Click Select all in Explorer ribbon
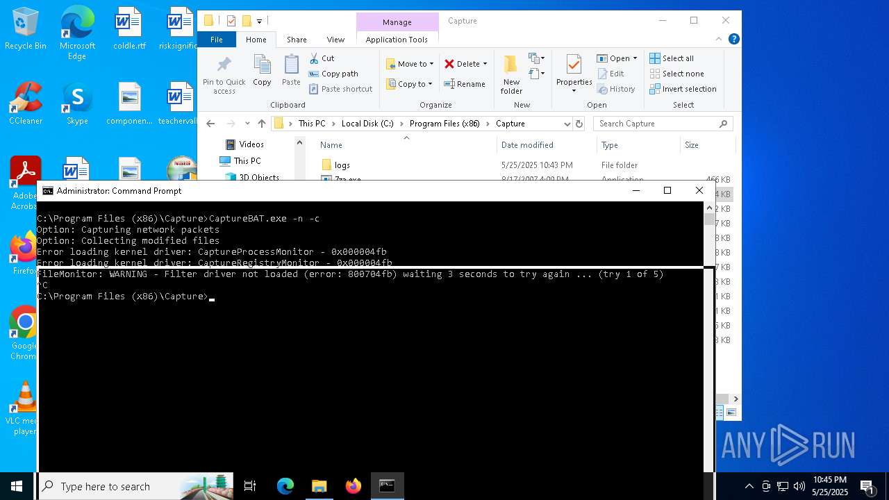 [x=672, y=58]
